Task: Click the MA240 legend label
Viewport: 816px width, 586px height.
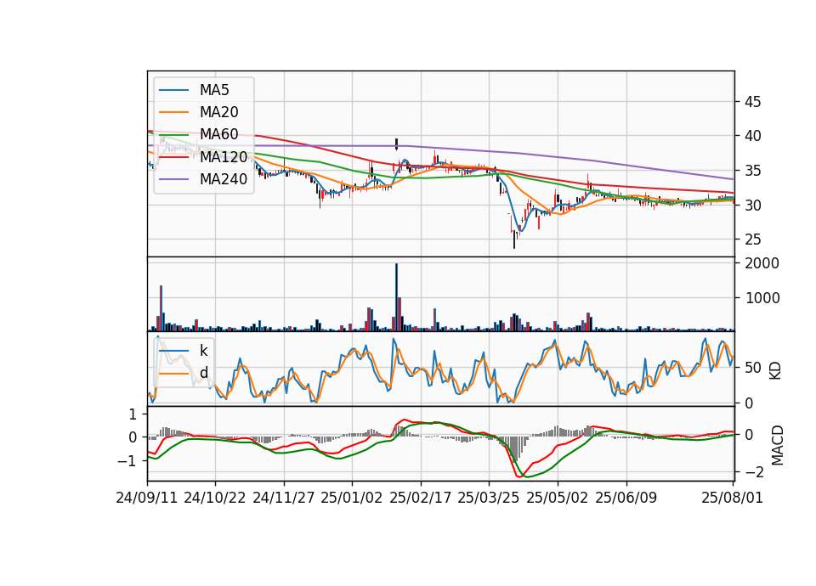Action: (224, 179)
